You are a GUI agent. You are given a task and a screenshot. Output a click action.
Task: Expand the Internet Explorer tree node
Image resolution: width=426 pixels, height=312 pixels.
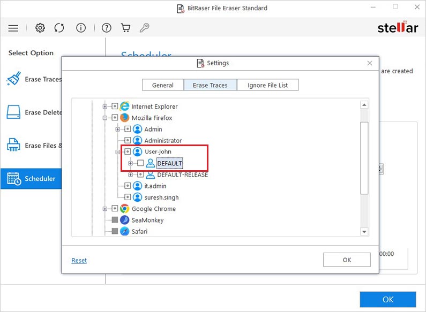105,106
